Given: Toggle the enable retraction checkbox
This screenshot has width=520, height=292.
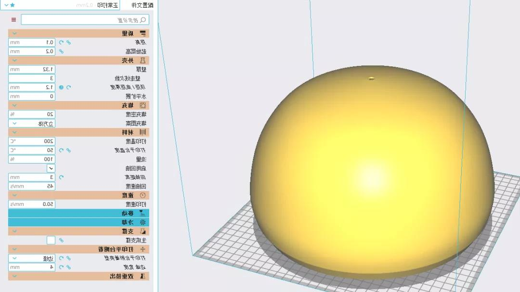Looking at the screenshot, I should click(51, 168).
